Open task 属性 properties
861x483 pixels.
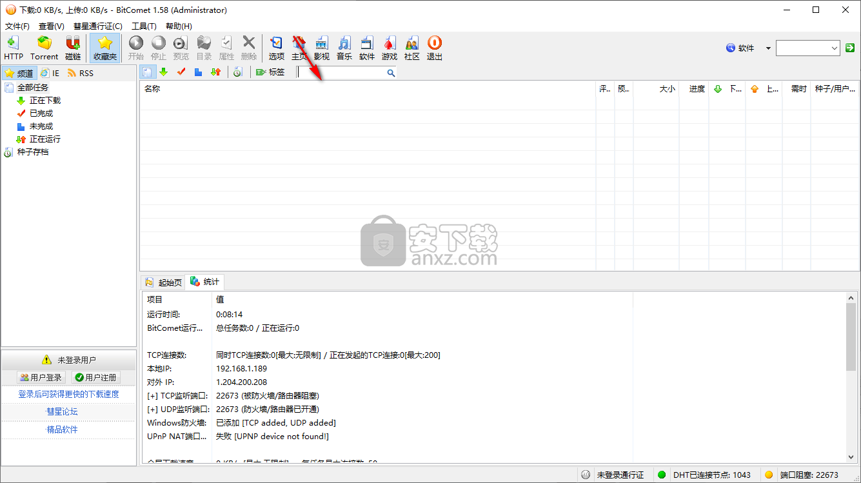click(x=226, y=48)
